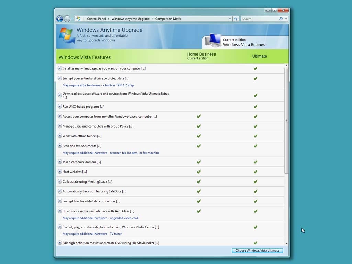Viewport: 352px width, 264px height.
Task: Expand 'Encrypt files for added data protection'
Action: pyautogui.click(x=60, y=201)
